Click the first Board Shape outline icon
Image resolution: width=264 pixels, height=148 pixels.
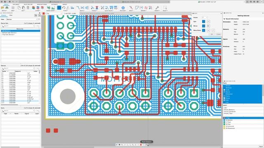(49, 8)
